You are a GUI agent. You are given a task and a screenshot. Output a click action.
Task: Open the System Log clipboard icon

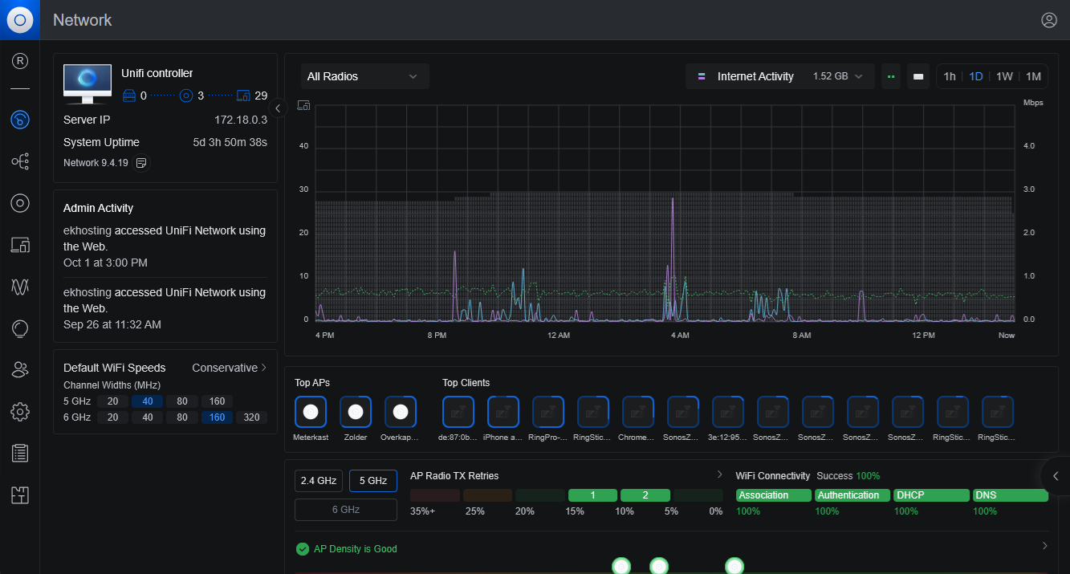pyautogui.click(x=20, y=453)
